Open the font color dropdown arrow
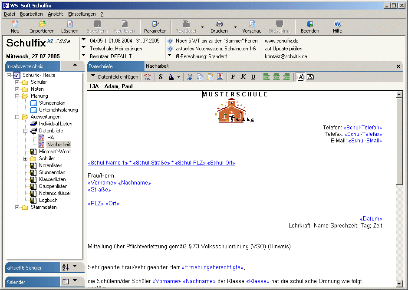 point(178,77)
